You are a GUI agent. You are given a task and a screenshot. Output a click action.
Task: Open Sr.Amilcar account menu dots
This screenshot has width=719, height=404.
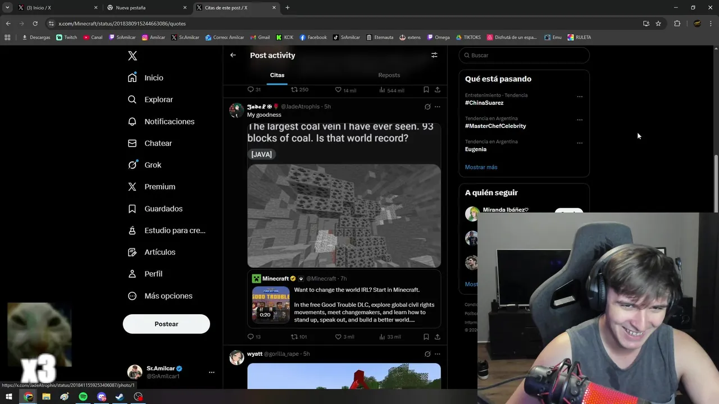pyautogui.click(x=211, y=372)
